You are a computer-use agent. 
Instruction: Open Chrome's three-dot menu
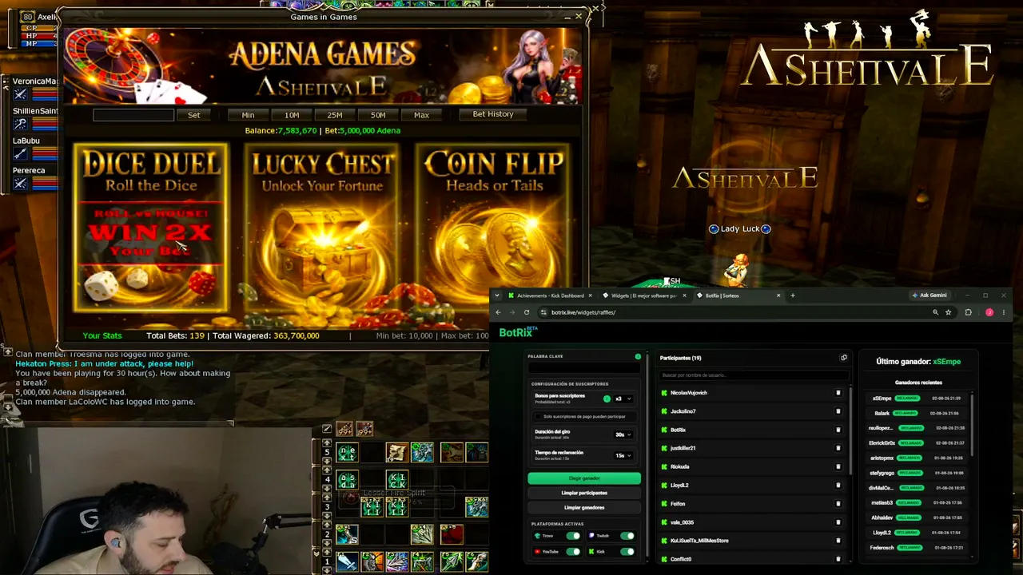point(1004,312)
